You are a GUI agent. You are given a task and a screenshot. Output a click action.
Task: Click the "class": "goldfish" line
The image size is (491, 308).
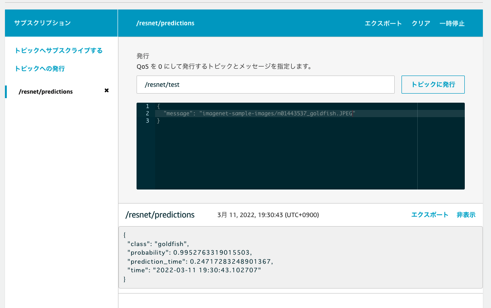pos(158,244)
